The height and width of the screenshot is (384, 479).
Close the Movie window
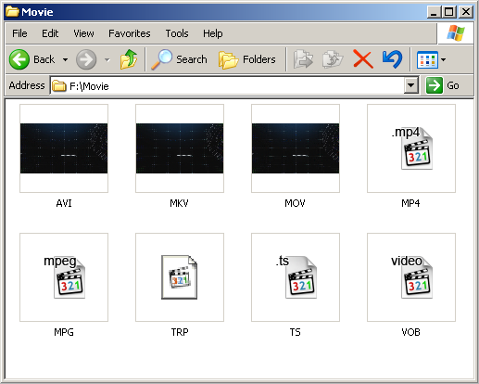point(466,12)
